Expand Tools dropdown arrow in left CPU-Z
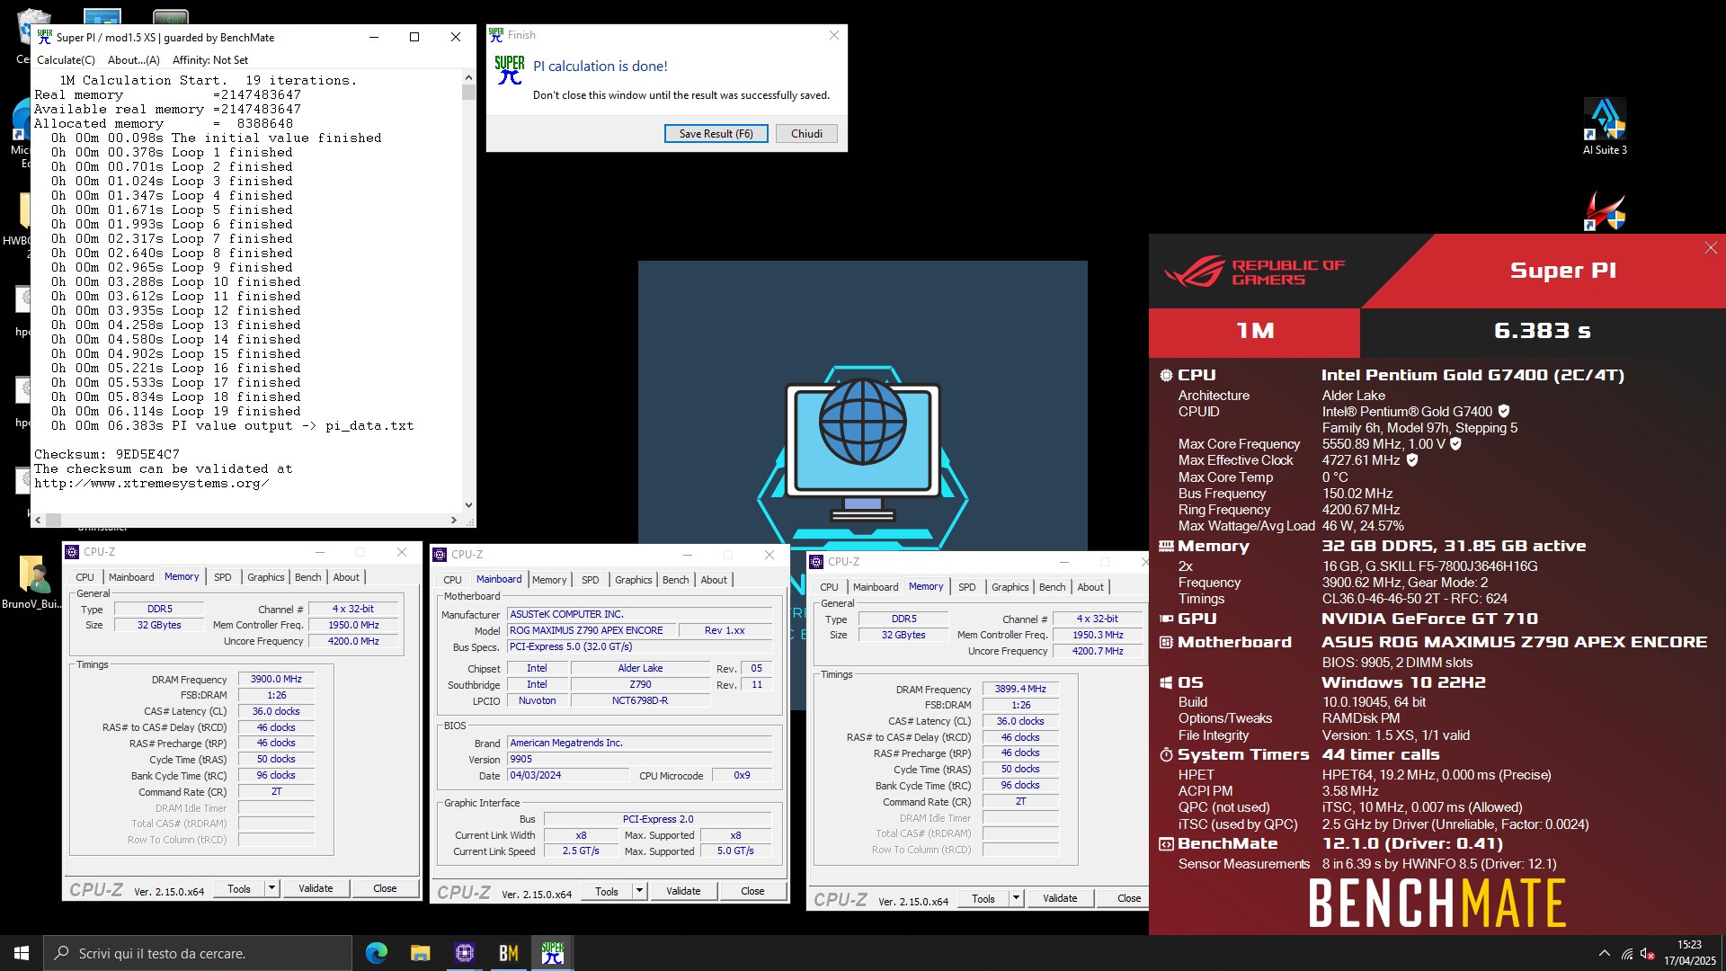Viewport: 1726px width, 971px height. (271, 888)
